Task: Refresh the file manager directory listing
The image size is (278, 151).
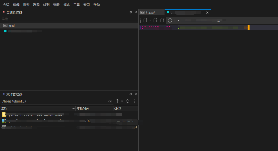Action: coord(128,101)
